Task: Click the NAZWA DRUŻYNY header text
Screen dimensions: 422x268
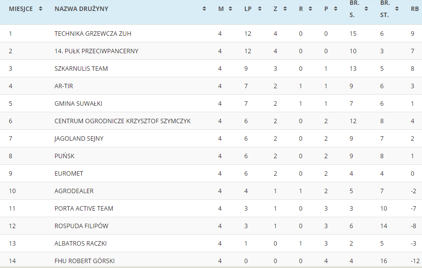Action: point(81,9)
